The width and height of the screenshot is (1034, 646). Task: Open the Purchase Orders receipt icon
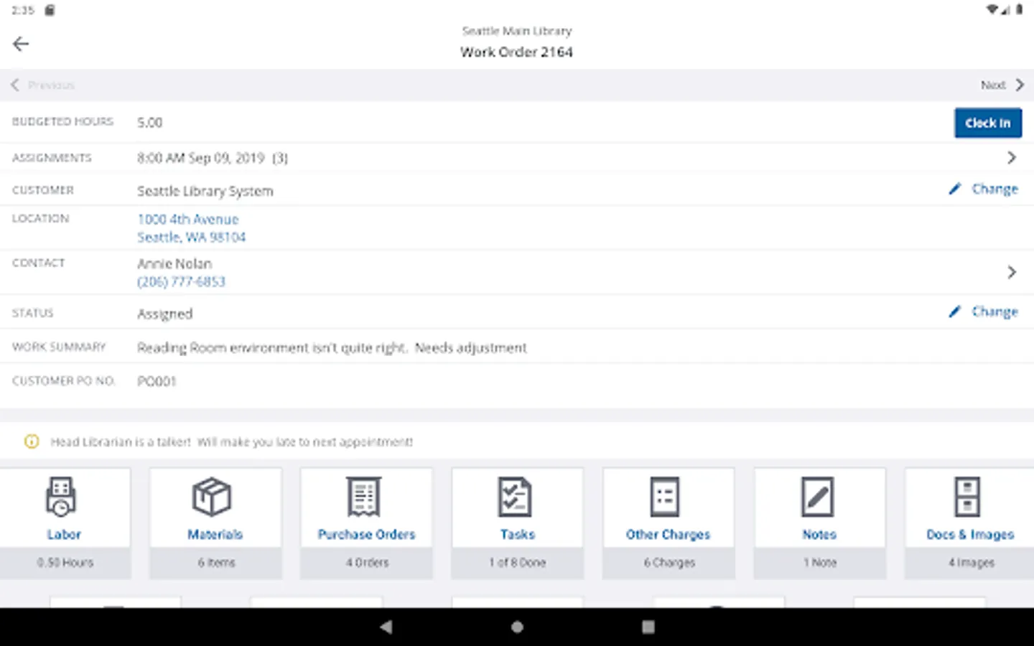(x=363, y=497)
